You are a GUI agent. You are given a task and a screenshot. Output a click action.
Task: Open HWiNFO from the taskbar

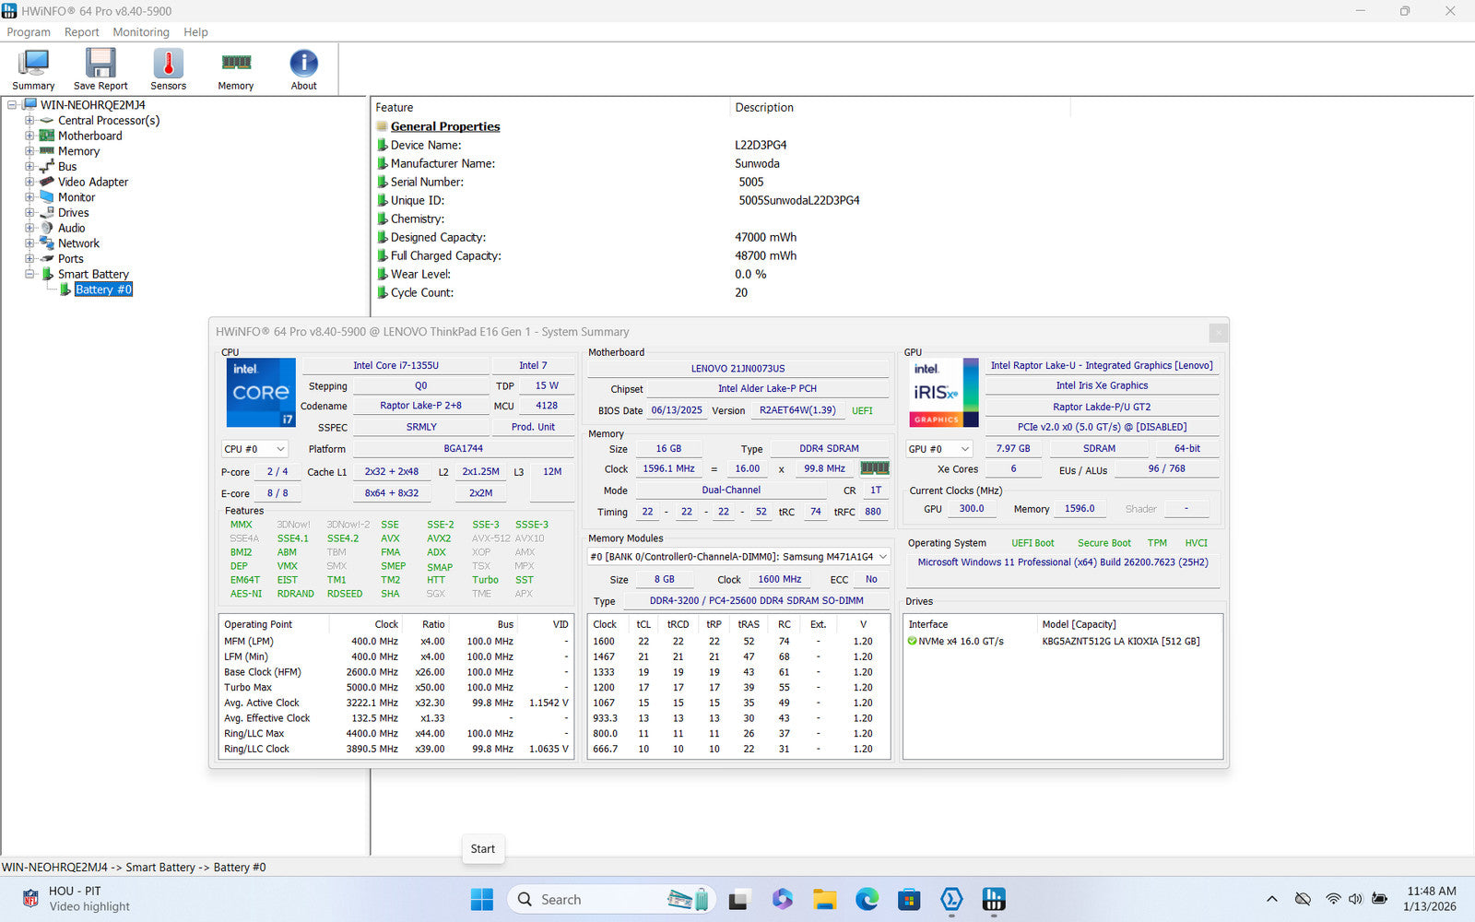click(993, 899)
